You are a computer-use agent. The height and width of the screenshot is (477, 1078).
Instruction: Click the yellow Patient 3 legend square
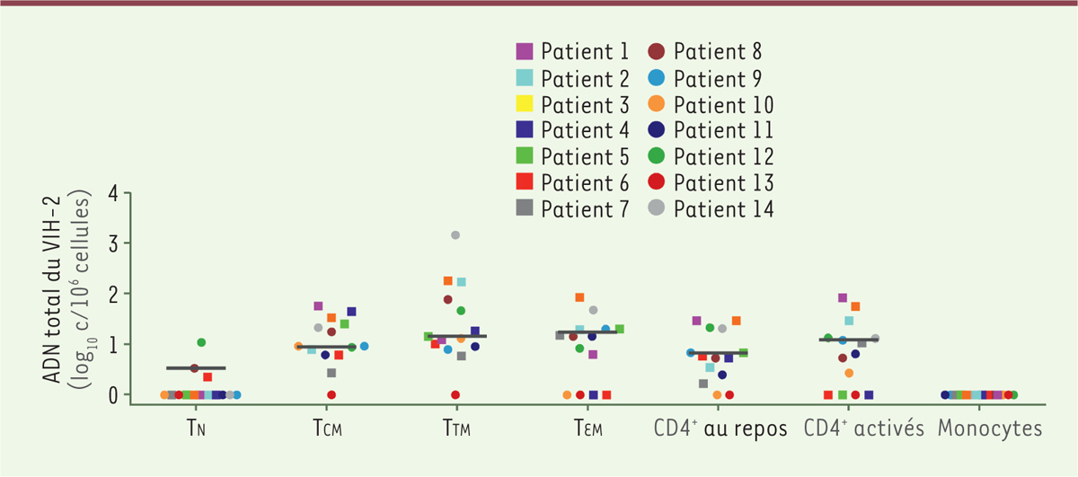click(526, 103)
